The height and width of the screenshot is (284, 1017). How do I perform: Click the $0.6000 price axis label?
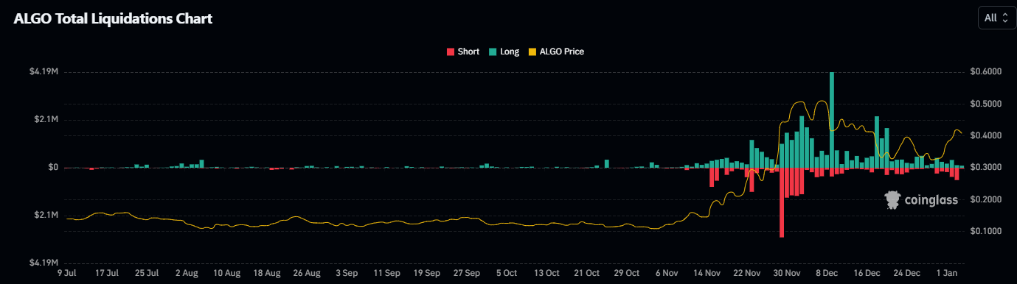click(x=985, y=72)
